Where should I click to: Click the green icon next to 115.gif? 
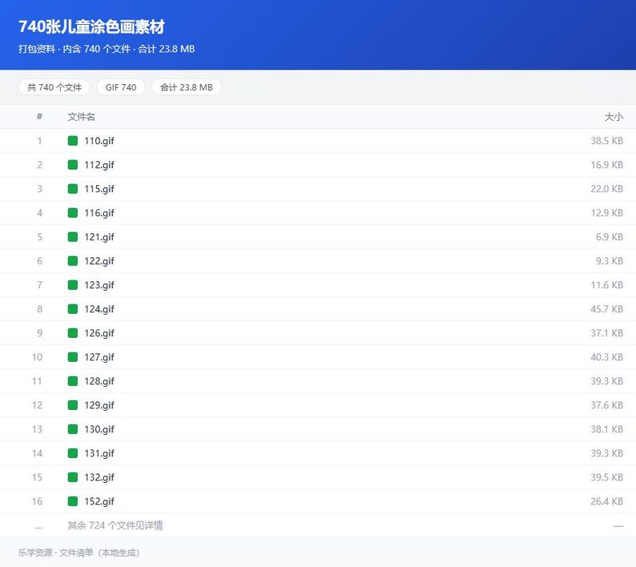click(x=73, y=188)
